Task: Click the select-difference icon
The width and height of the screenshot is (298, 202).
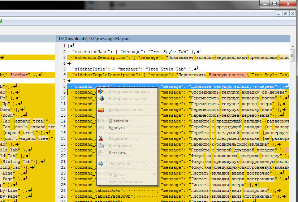Action: click(101, 109)
